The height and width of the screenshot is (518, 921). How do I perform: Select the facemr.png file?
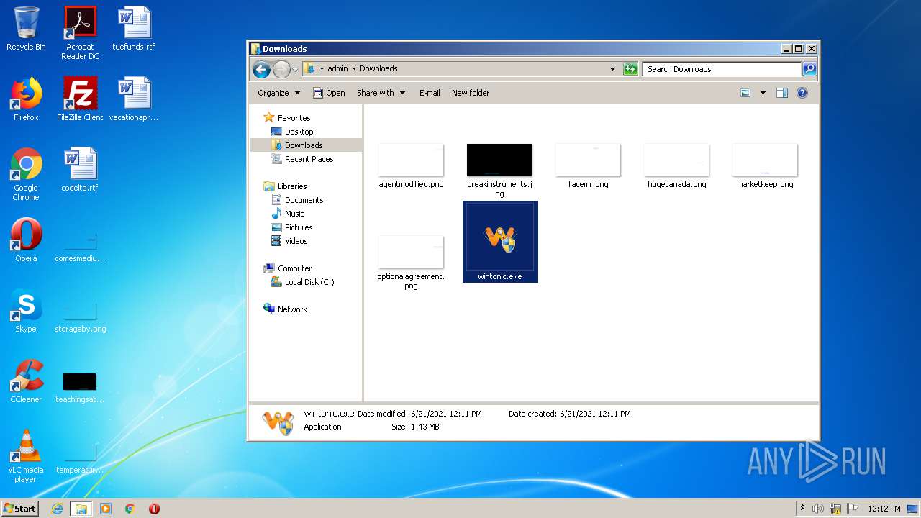click(x=588, y=166)
